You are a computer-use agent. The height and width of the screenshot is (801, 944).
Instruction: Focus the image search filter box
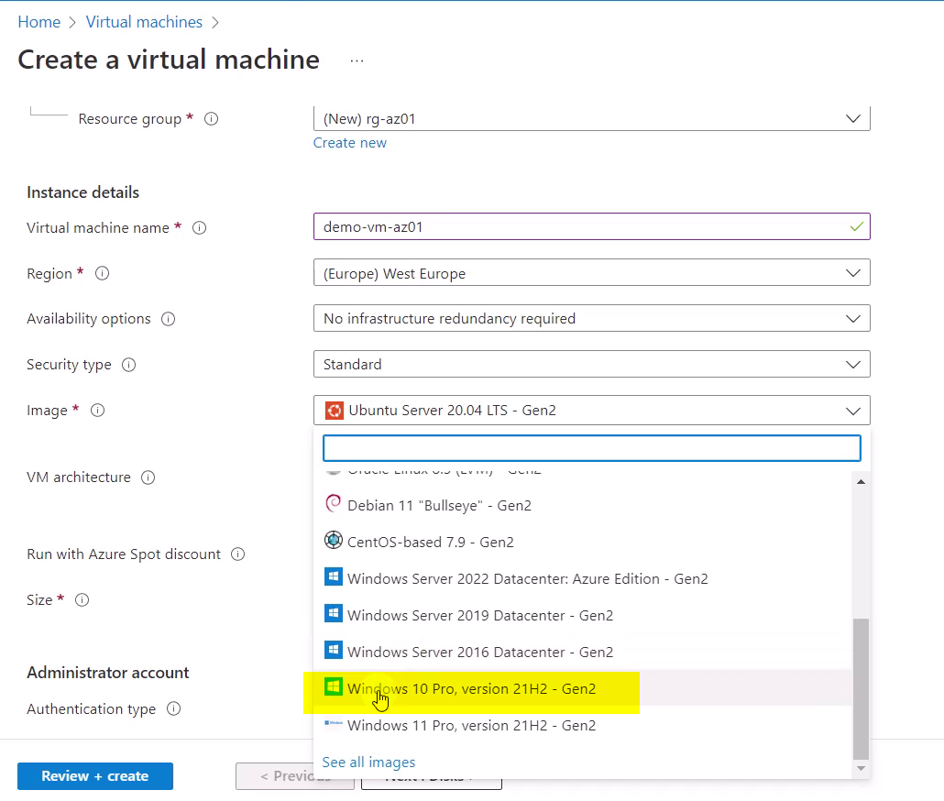pos(592,448)
